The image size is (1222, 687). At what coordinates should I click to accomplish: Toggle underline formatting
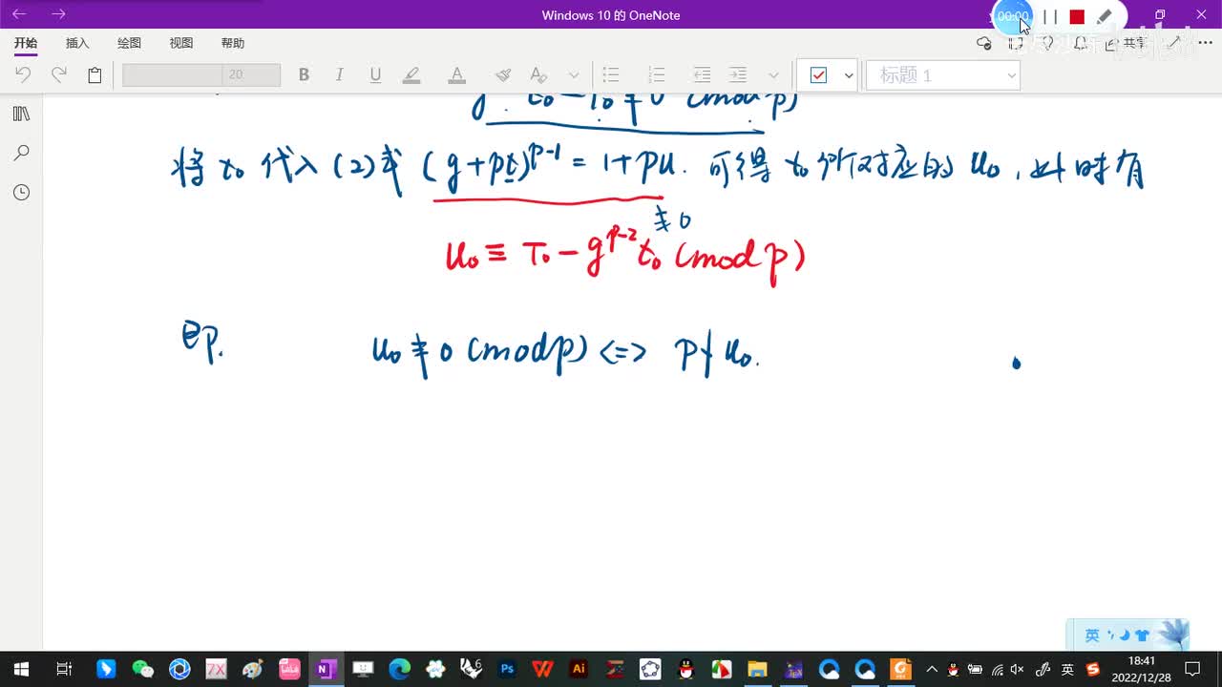click(x=375, y=74)
